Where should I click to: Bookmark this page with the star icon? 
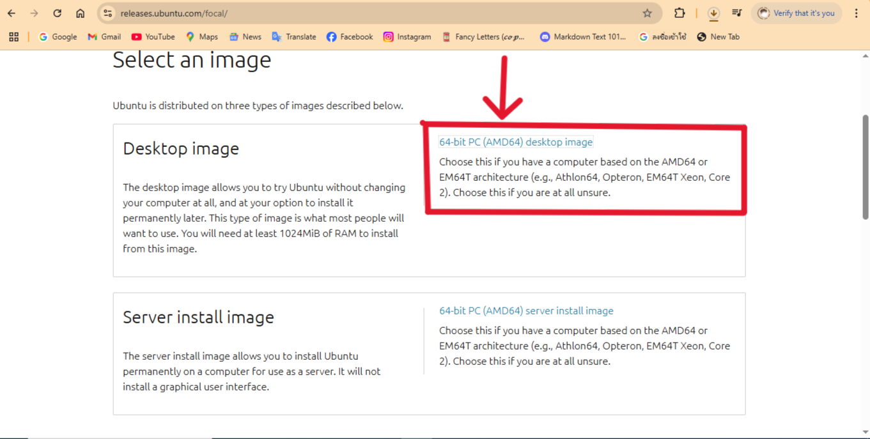(647, 13)
